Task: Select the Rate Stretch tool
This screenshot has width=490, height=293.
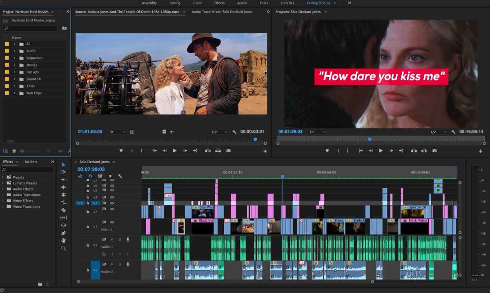Action: tap(64, 202)
